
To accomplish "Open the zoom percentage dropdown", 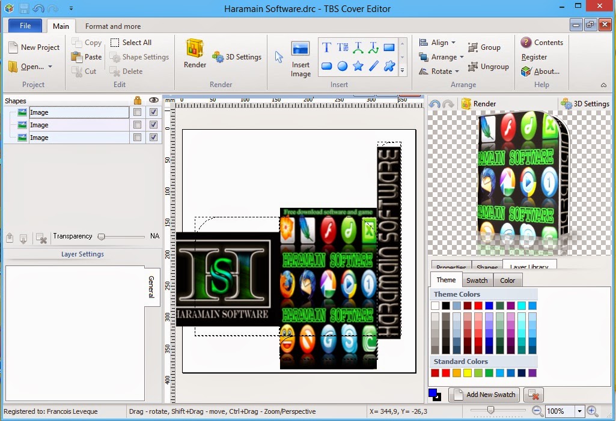I will click(579, 411).
